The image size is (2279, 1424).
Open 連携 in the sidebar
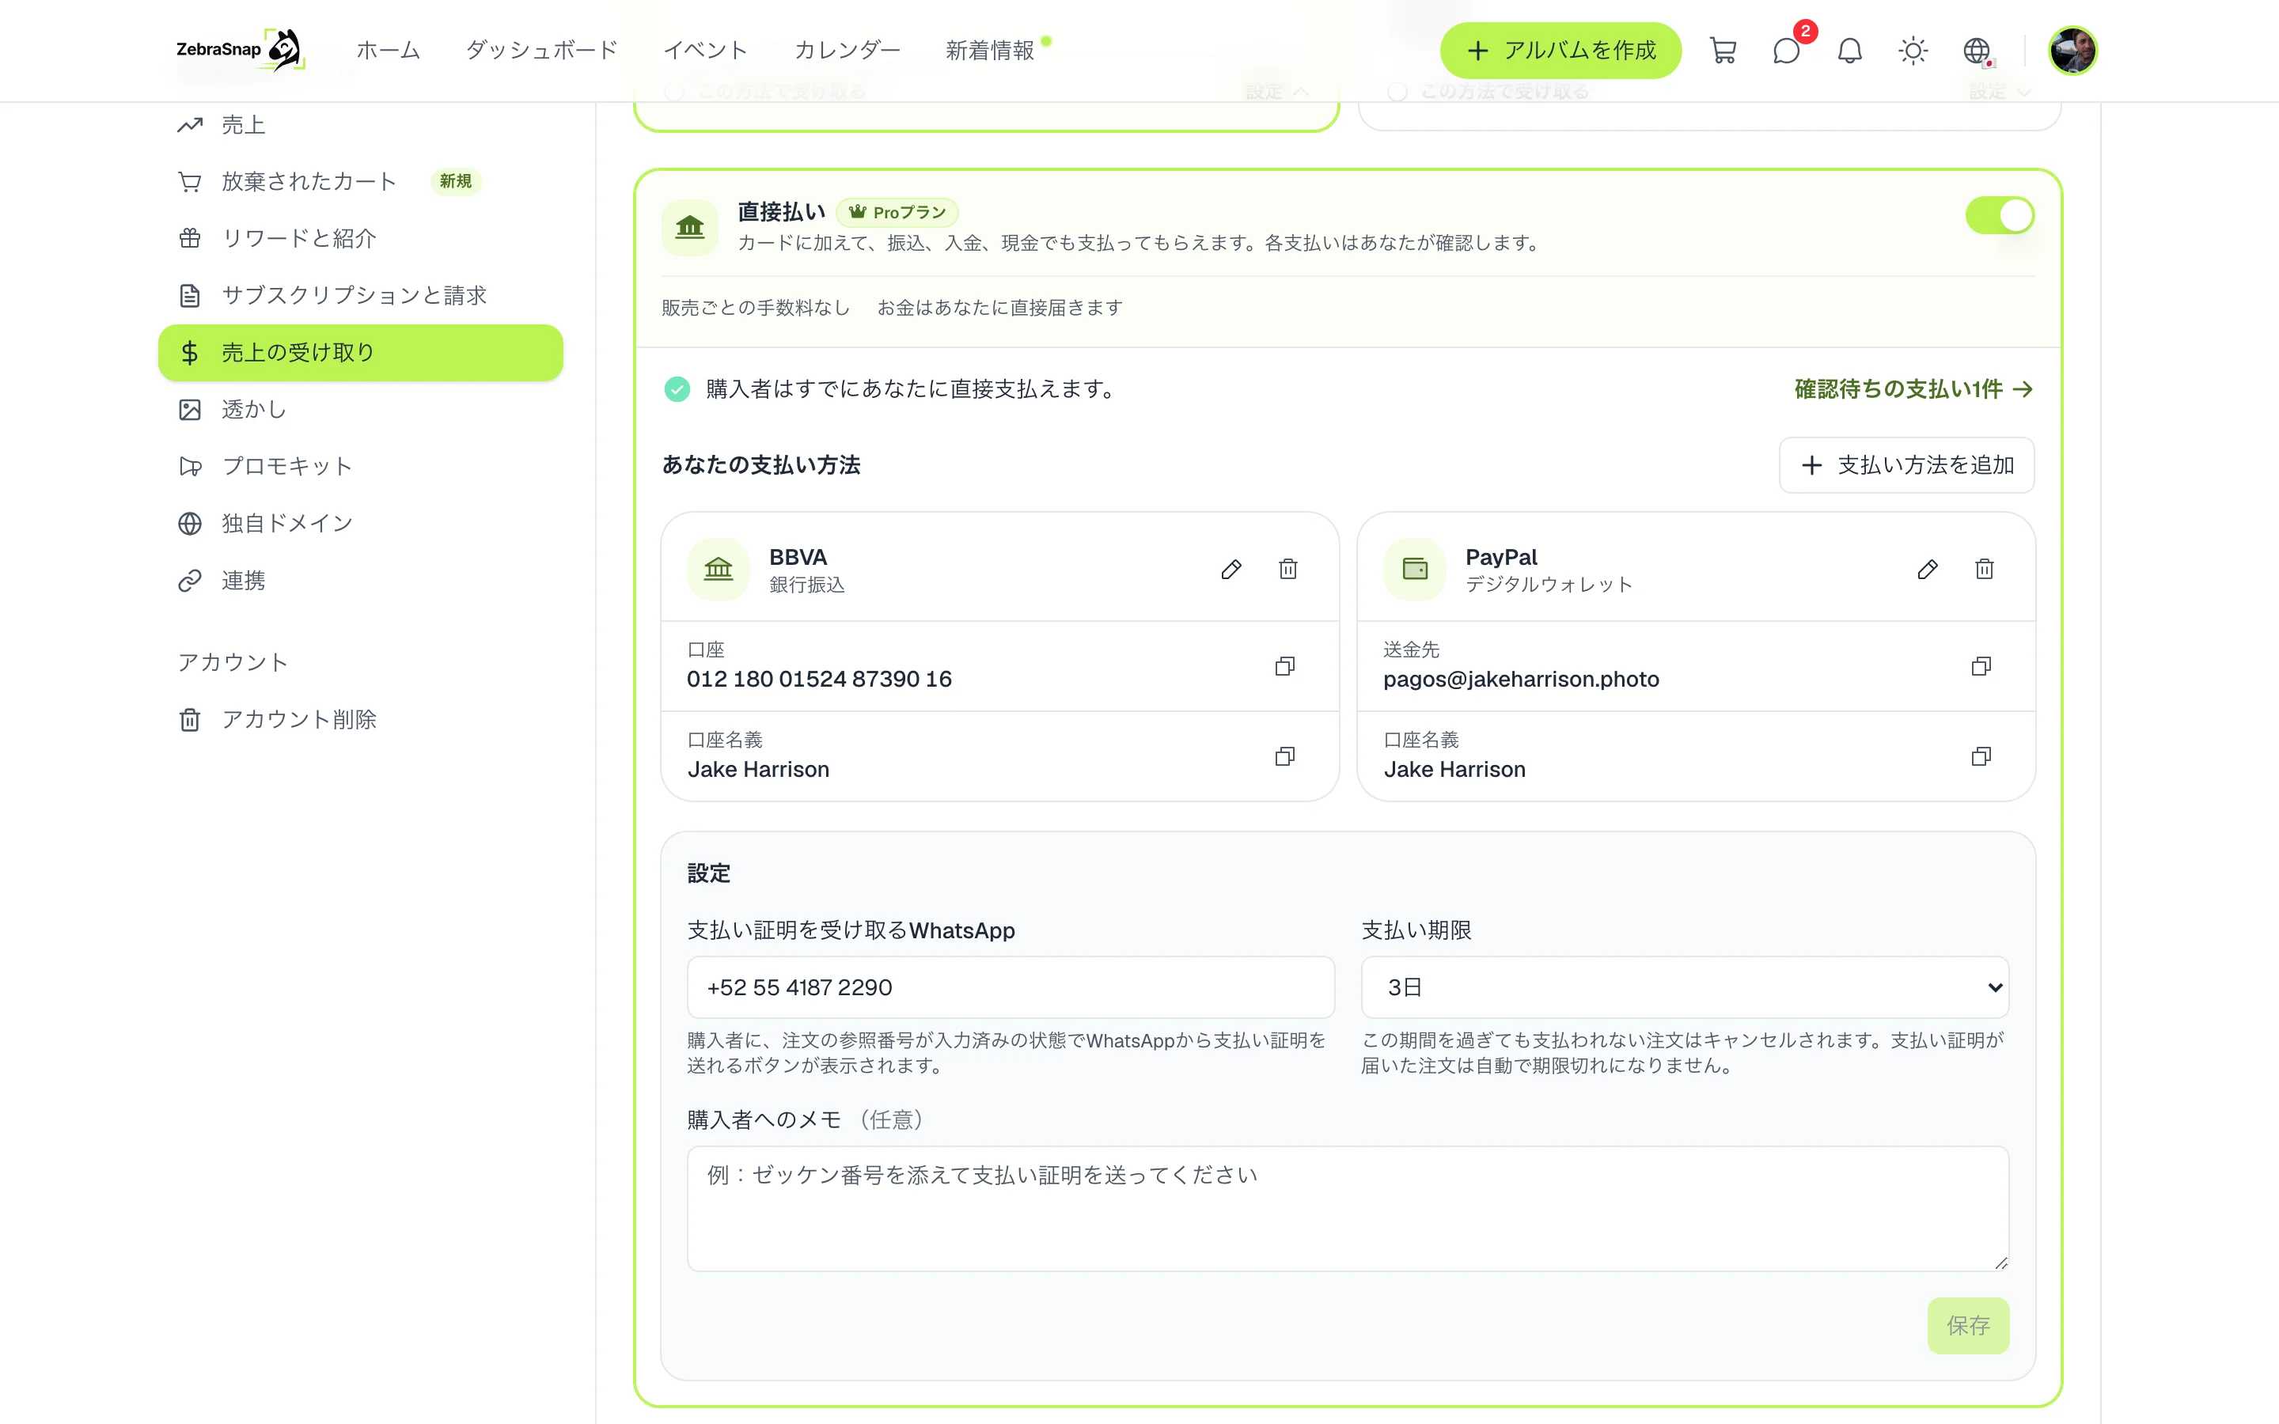click(x=361, y=580)
